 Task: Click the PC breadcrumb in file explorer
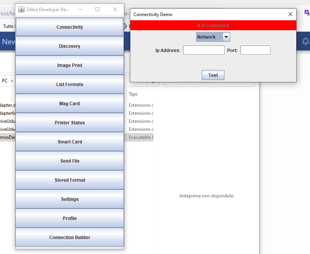5,81
